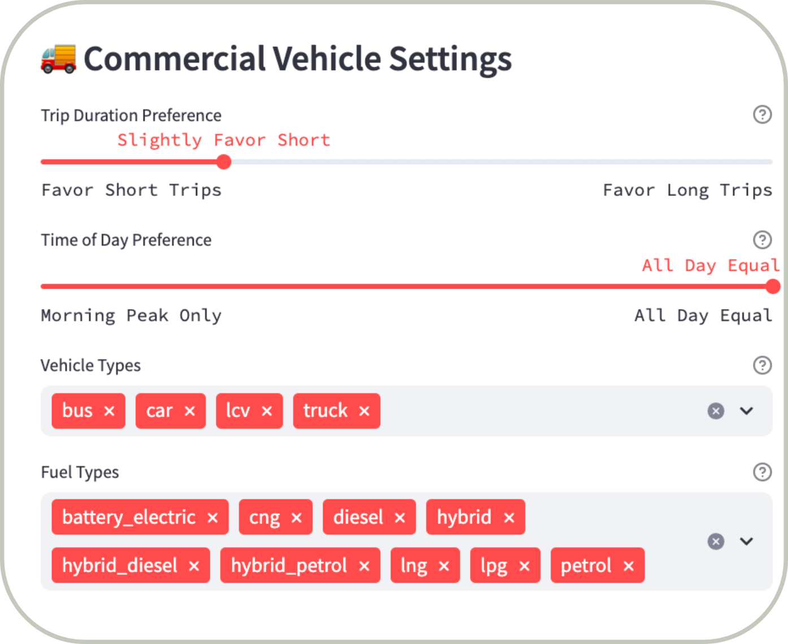This screenshot has width=788, height=644.
Task: Click inside Vehicle Types multiselect field
Action: coord(537,411)
